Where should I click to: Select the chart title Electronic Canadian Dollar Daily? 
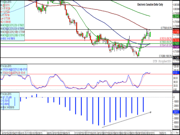[150, 4]
